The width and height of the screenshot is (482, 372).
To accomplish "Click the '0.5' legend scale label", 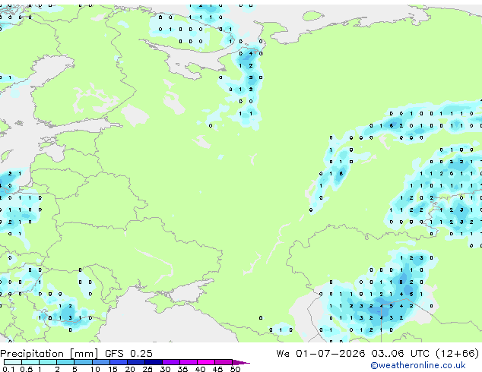I will [x=27, y=369].
